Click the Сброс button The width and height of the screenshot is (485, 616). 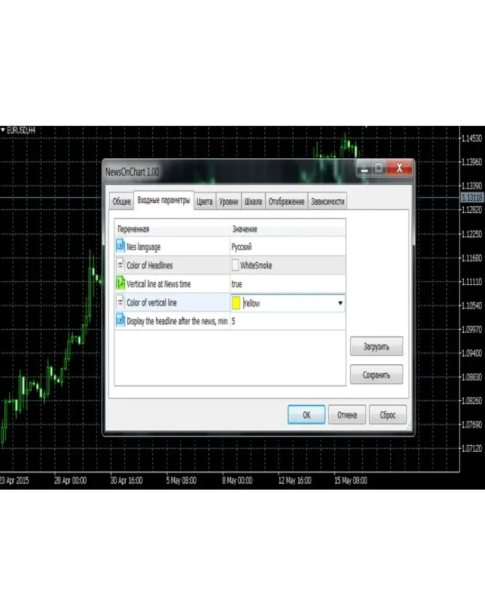pyautogui.click(x=387, y=415)
